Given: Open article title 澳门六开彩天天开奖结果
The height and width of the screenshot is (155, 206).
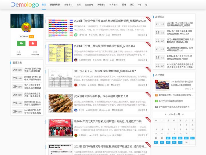Looking at the screenshot, I should pyautogui.click(x=105, y=71).
